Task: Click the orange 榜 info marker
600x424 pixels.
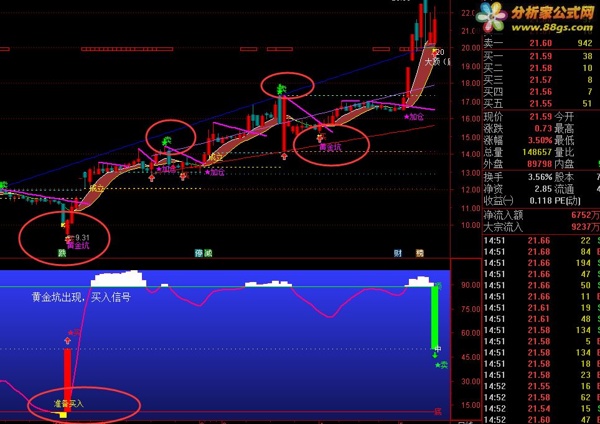Action: coord(420,253)
